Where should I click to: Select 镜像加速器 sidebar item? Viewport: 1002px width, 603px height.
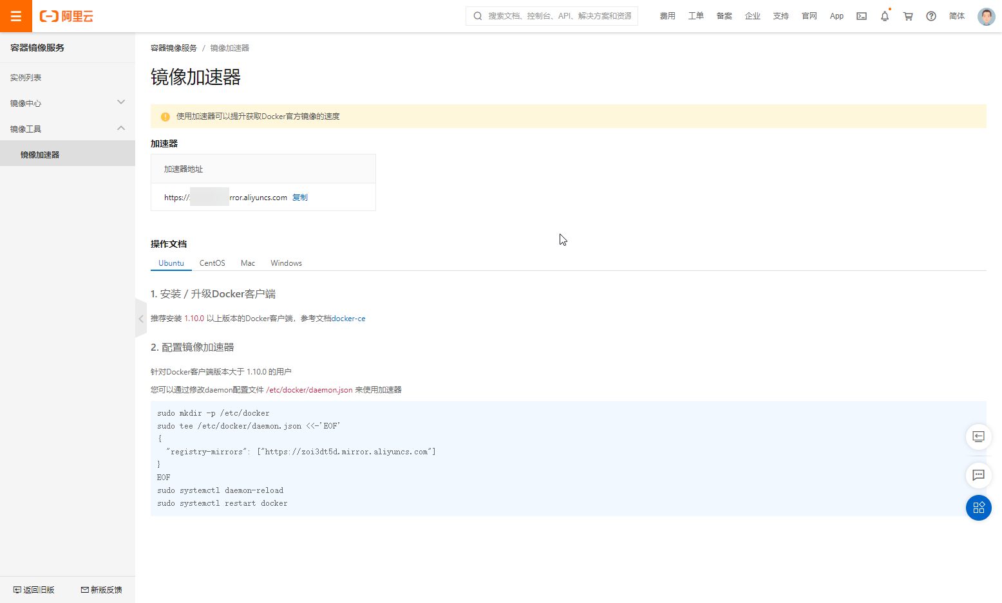point(68,154)
